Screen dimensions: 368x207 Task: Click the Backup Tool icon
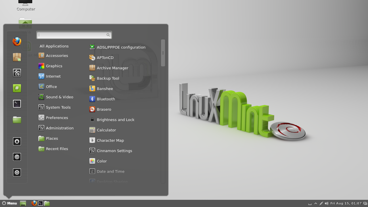coord(92,78)
